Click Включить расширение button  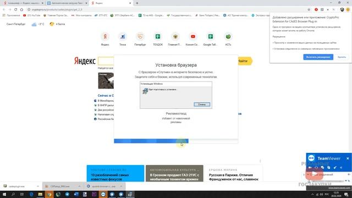tap(318, 57)
